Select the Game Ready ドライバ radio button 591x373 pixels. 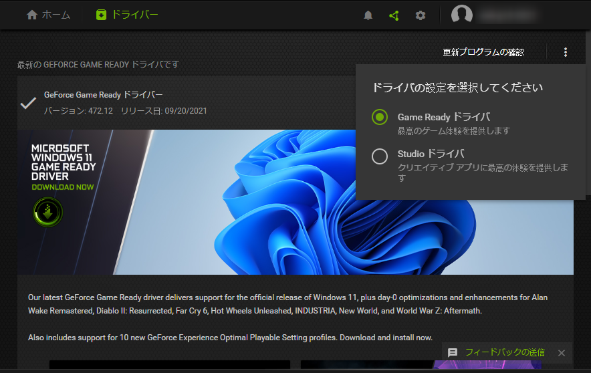coord(380,117)
